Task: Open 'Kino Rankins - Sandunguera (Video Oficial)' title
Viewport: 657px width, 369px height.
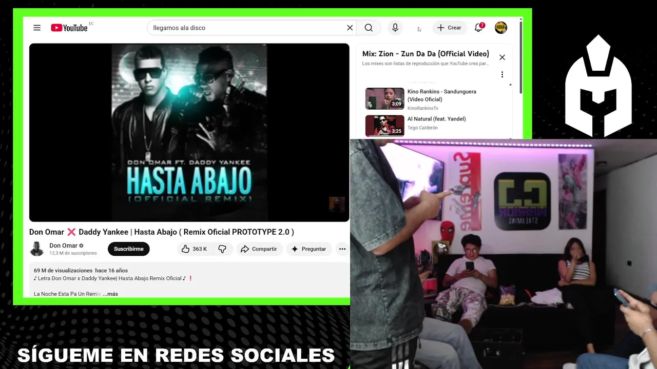Action: [x=441, y=95]
